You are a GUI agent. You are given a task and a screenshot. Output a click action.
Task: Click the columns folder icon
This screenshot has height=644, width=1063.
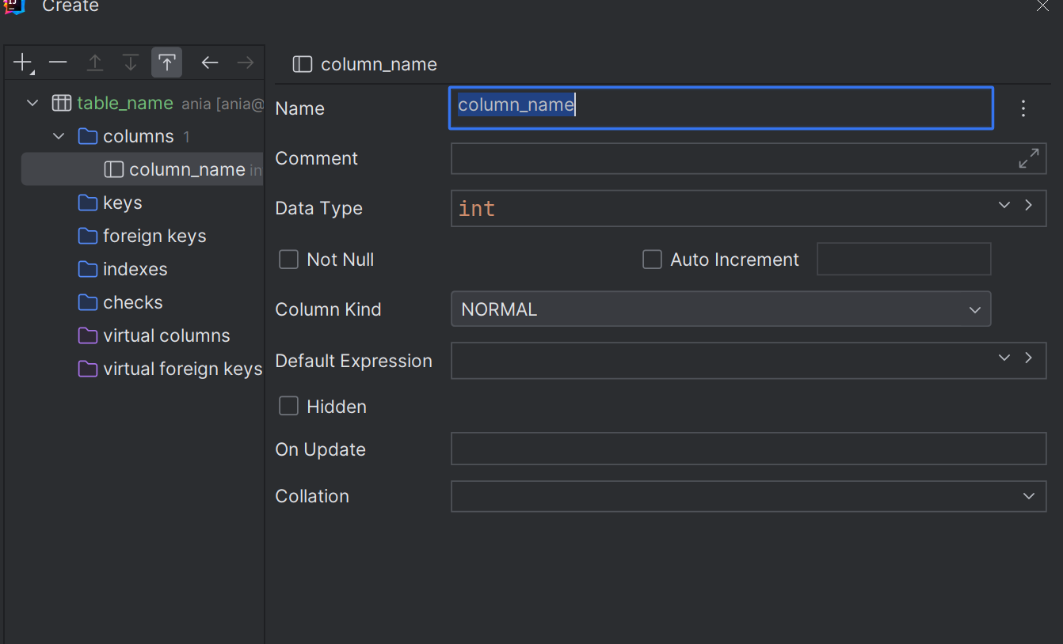pos(88,136)
